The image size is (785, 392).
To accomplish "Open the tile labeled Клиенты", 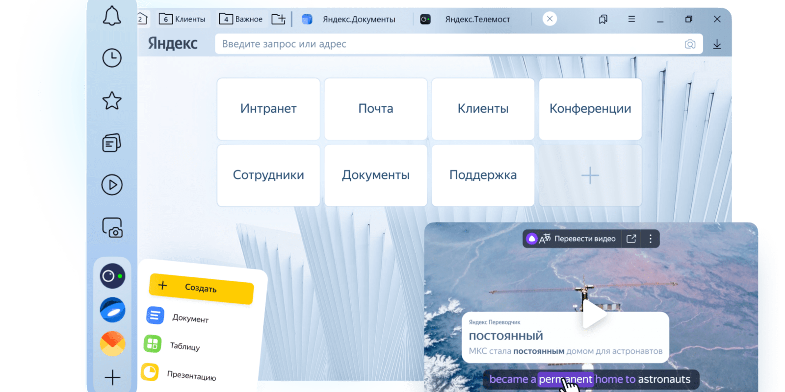I will [x=483, y=109].
